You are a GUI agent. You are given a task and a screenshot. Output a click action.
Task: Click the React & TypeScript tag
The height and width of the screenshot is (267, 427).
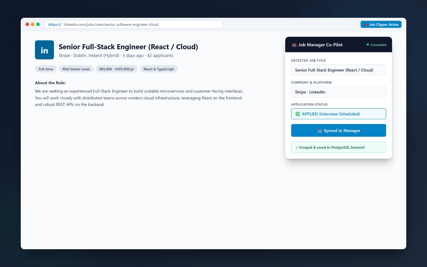tap(159, 69)
